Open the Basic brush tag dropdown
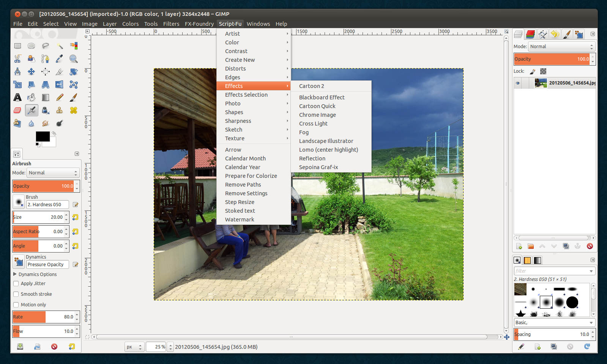This screenshot has width=607, height=364. tap(554, 323)
